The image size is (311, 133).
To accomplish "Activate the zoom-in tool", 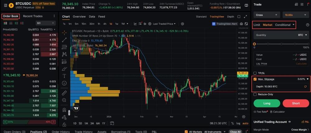I will (64, 100).
